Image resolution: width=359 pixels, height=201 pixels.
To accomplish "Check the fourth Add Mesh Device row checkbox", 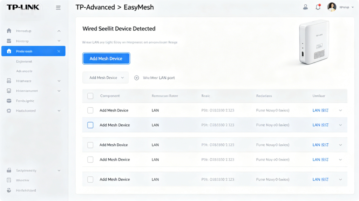I will [x=90, y=159].
